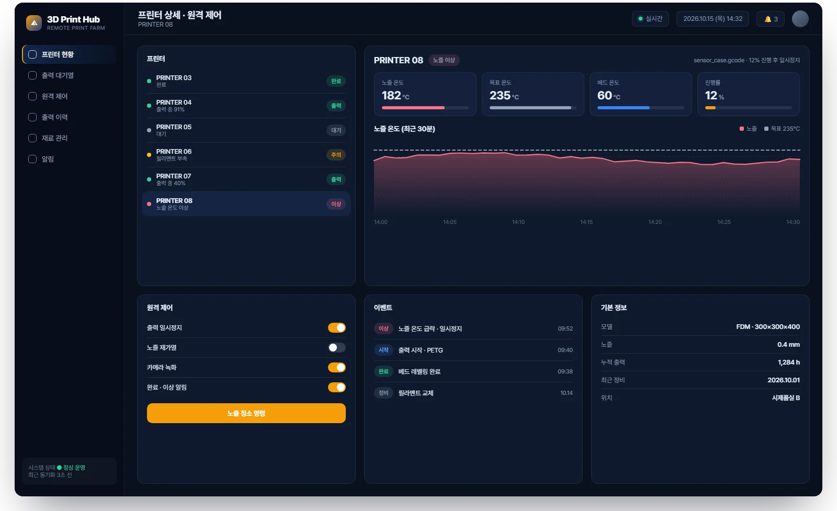Click the 노즐 온도 182°C progress bar
Screen dimensions: 837x511
[425, 108]
